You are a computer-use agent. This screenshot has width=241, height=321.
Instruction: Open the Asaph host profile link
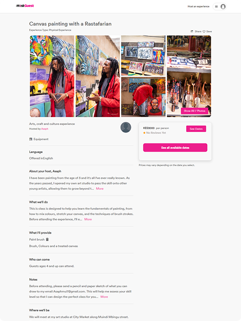45,129
